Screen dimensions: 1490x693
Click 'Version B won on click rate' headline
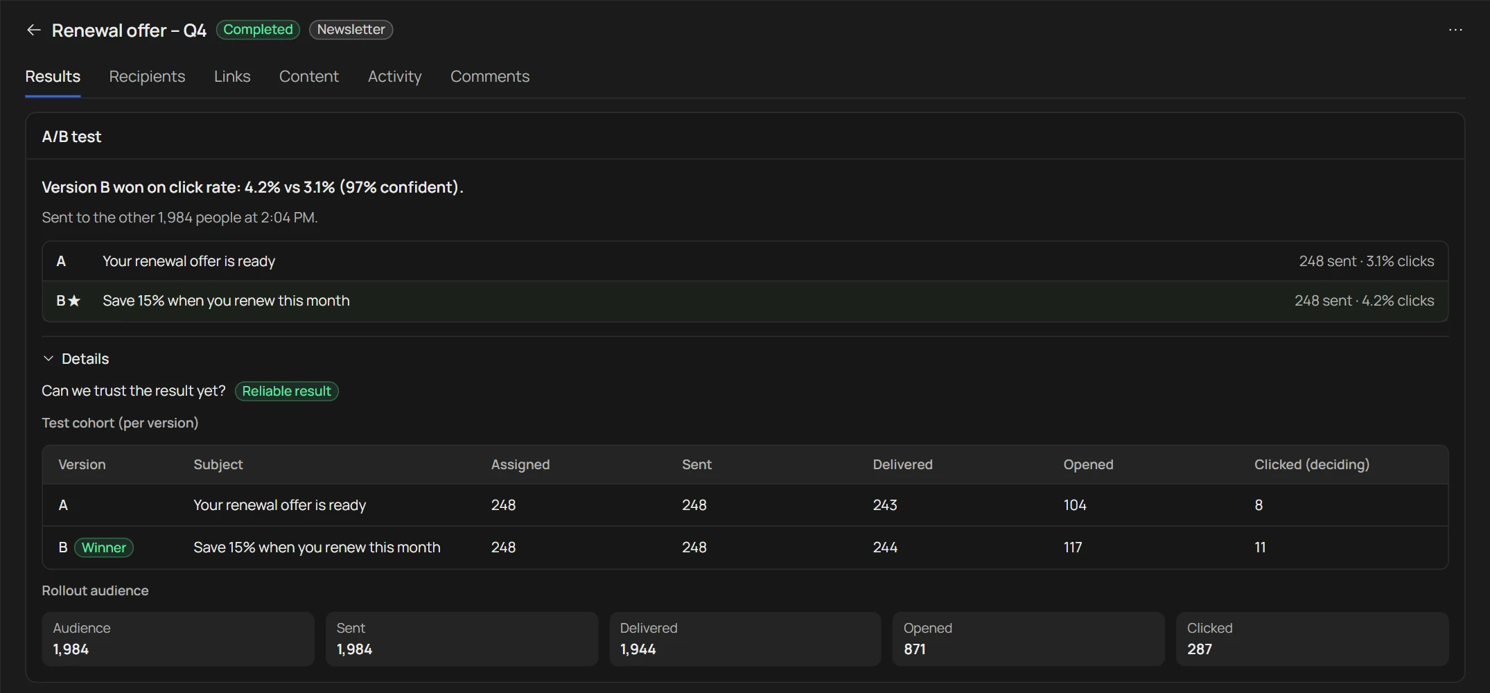coord(252,187)
